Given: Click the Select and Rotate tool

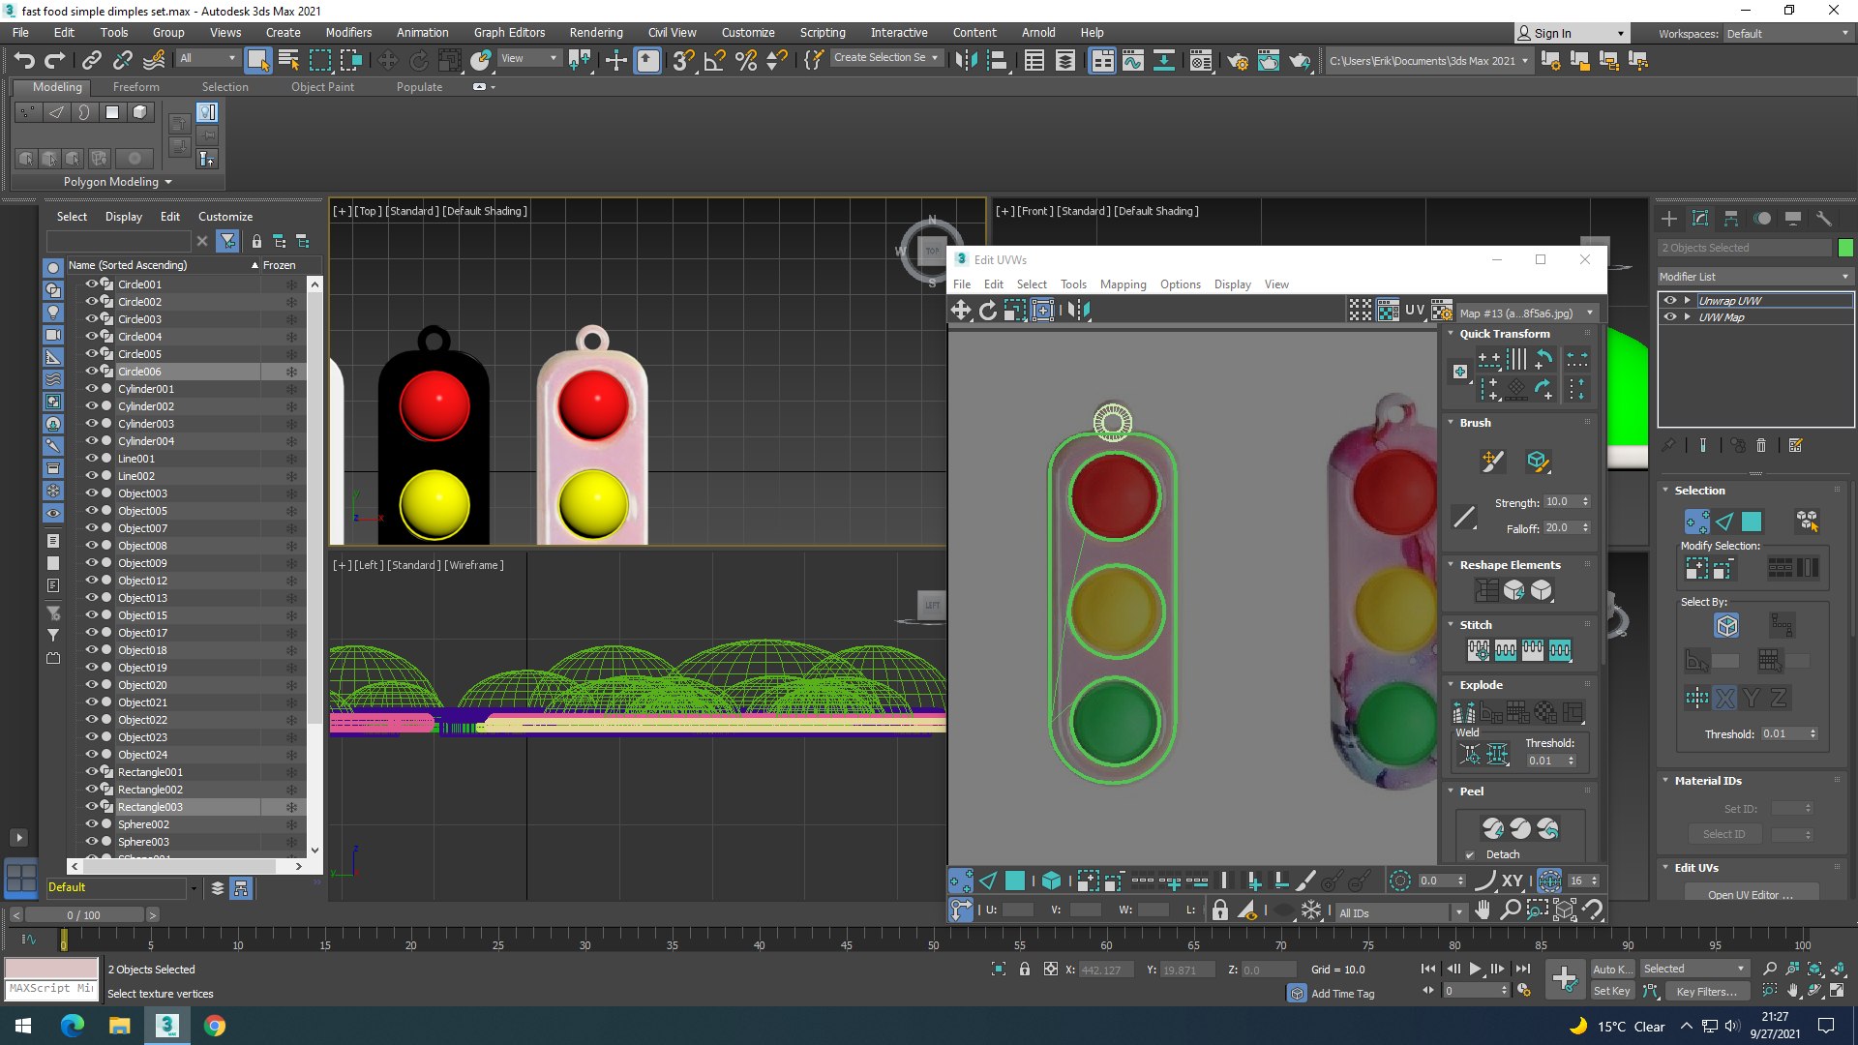Looking at the screenshot, I should (418, 61).
